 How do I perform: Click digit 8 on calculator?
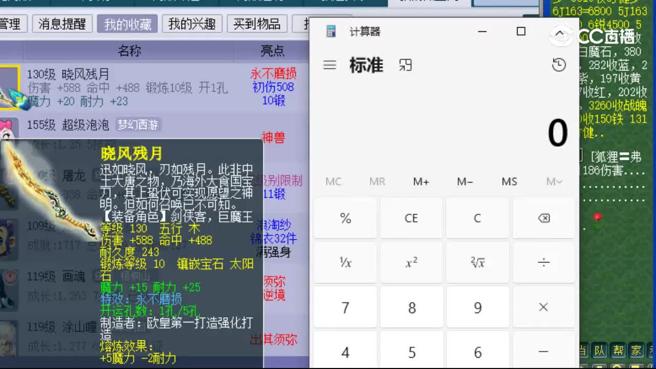click(x=411, y=307)
